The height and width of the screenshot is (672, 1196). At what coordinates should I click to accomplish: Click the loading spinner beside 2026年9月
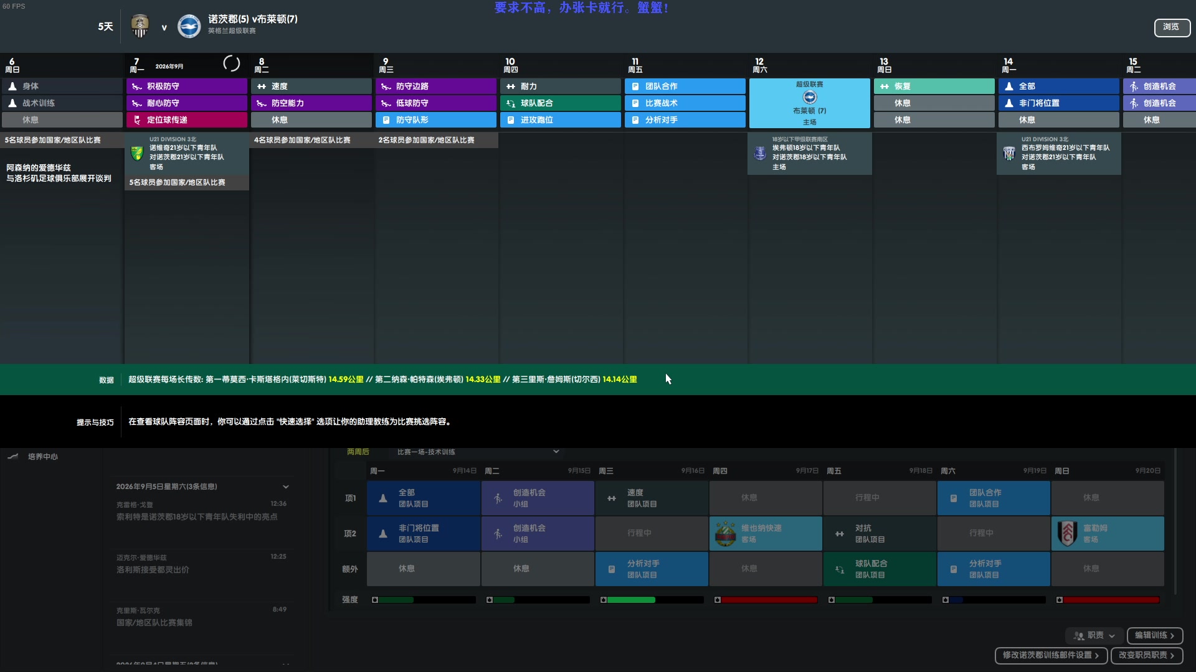point(231,64)
